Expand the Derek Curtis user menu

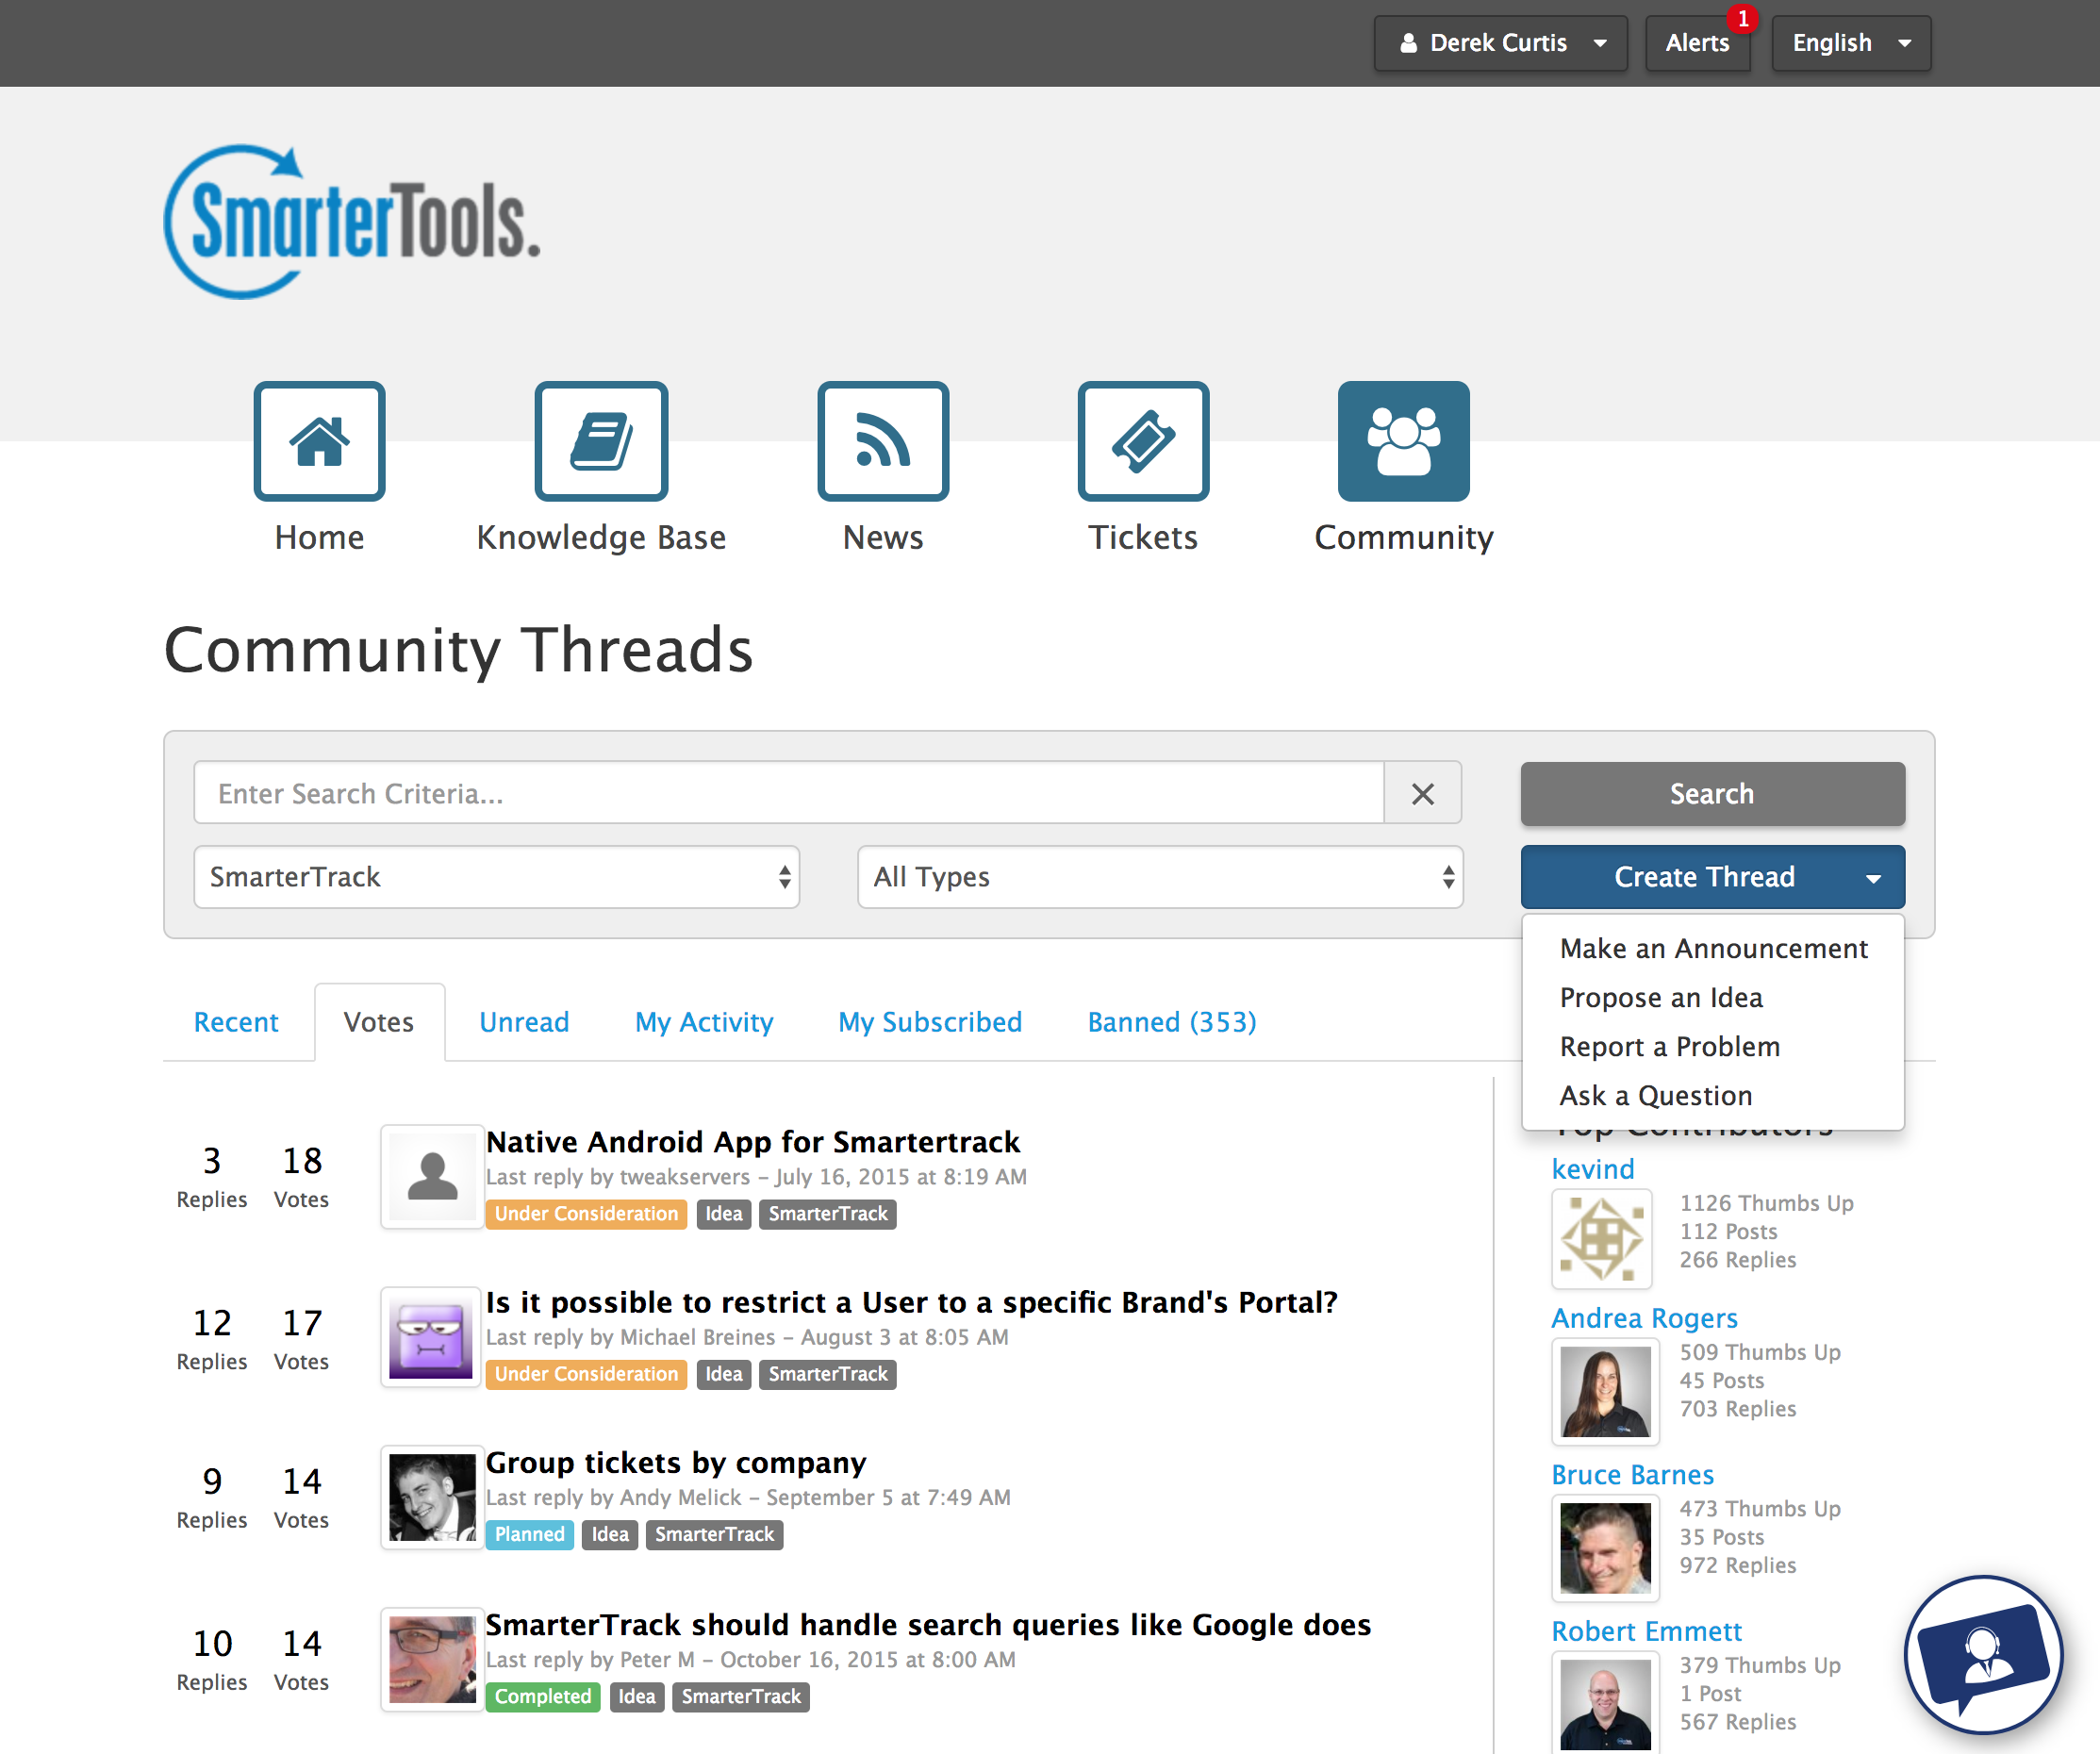click(x=1500, y=43)
